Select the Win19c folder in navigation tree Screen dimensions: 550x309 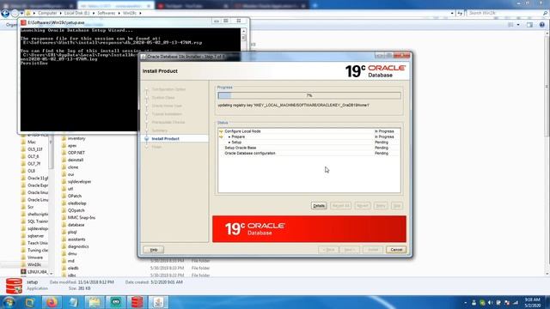(34, 264)
